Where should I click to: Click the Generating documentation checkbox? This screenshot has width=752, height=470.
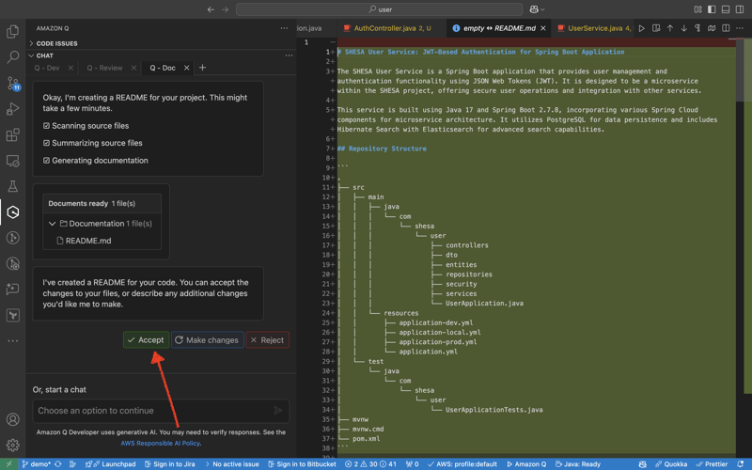coord(47,161)
